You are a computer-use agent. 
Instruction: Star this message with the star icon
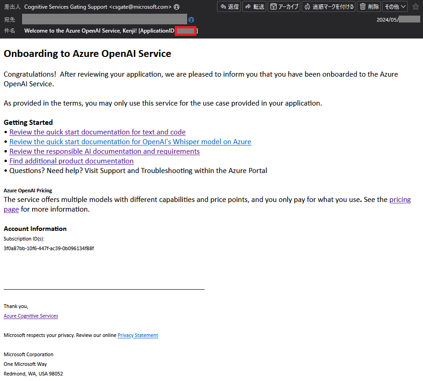(x=416, y=7)
